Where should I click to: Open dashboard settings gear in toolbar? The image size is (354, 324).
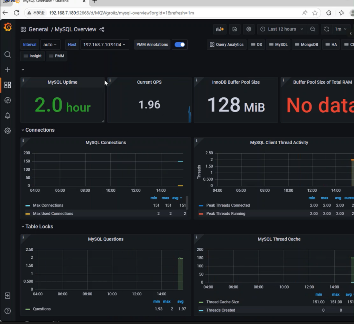[x=249, y=29]
